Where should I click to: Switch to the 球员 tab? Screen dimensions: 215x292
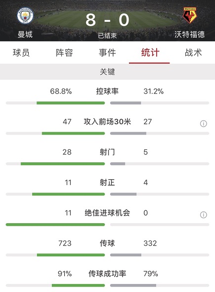21,52
